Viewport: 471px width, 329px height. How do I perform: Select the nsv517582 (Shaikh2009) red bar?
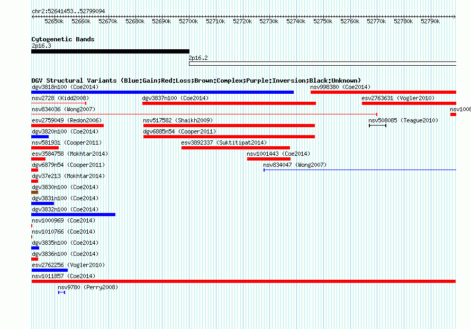229,126
